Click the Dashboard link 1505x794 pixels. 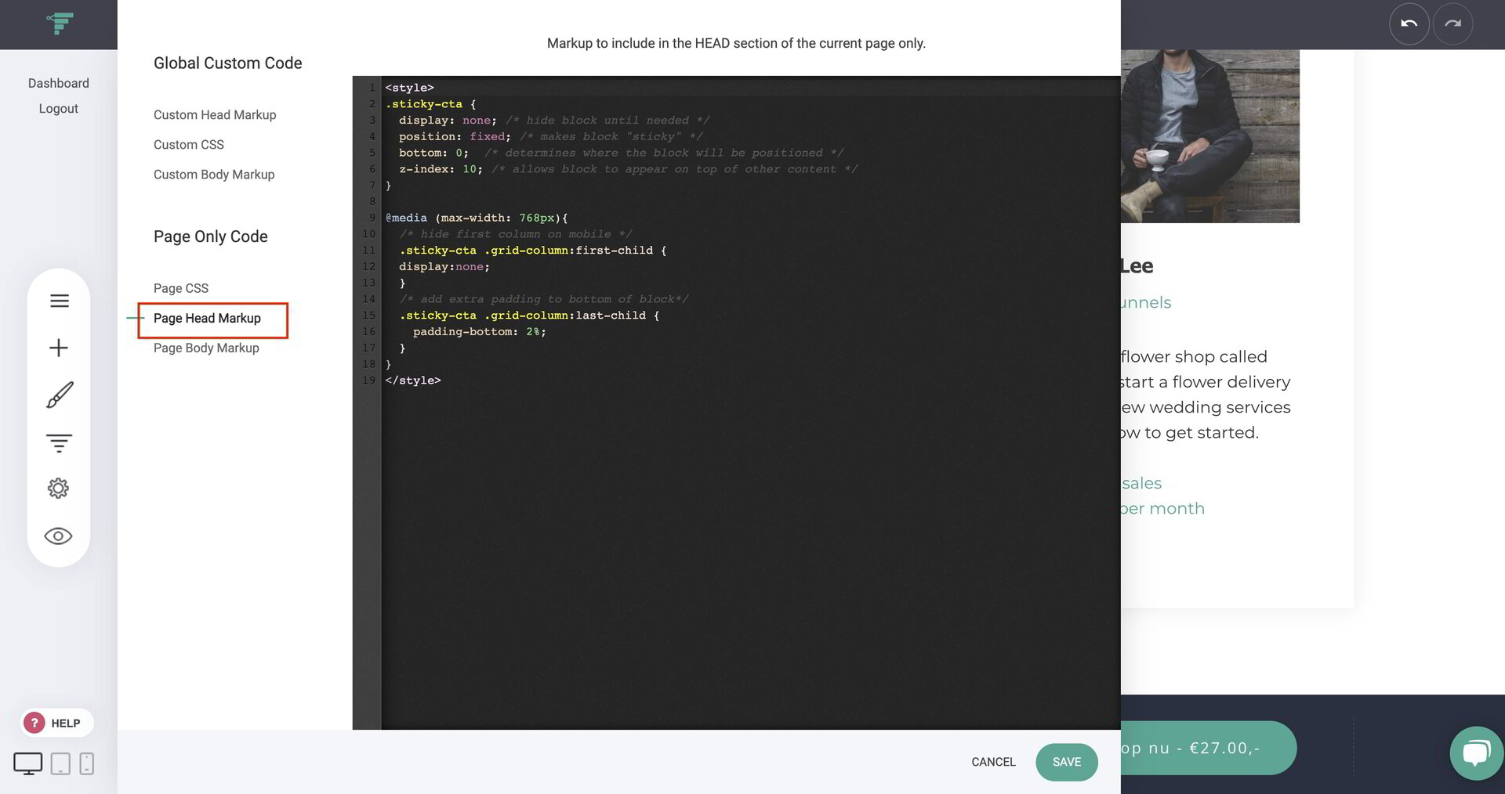point(59,83)
